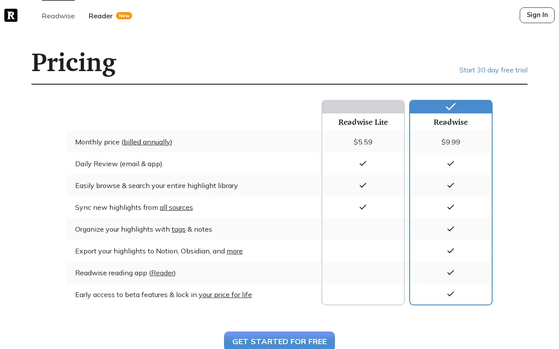Screen dimensions: 559x349
Task: Click the $5.59 Readwise Lite price
Action: 363,142
